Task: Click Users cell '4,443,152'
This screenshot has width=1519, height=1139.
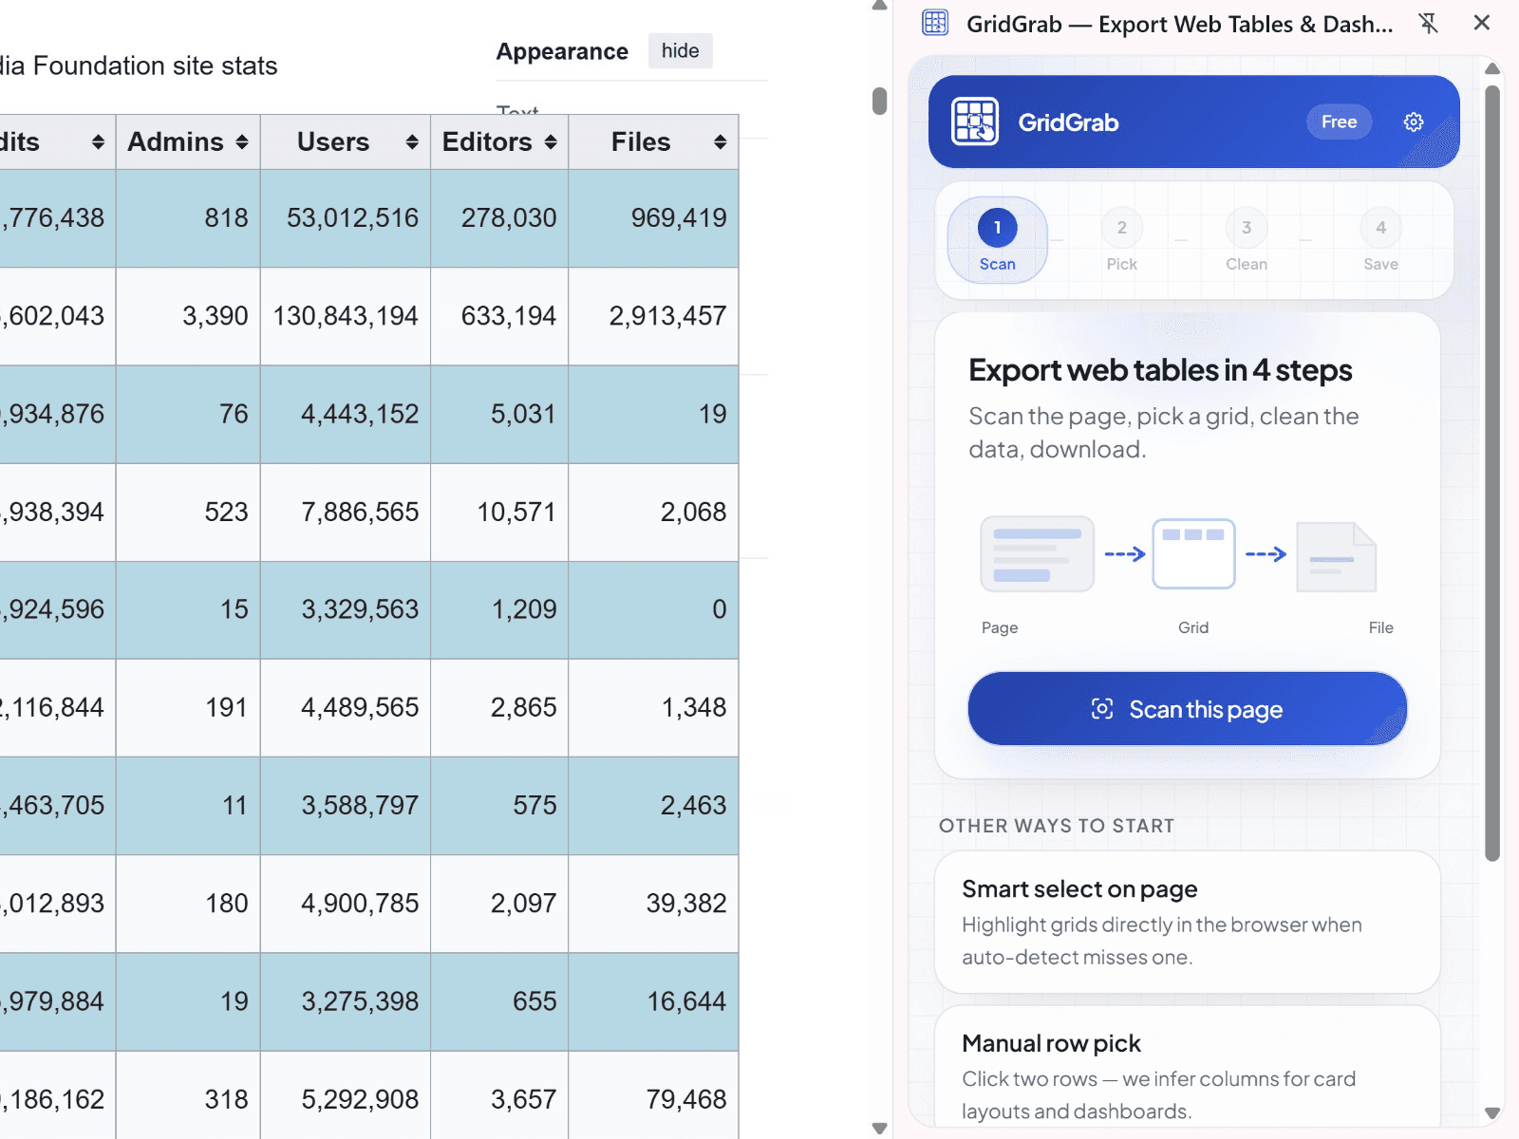Action: [x=346, y=414]
